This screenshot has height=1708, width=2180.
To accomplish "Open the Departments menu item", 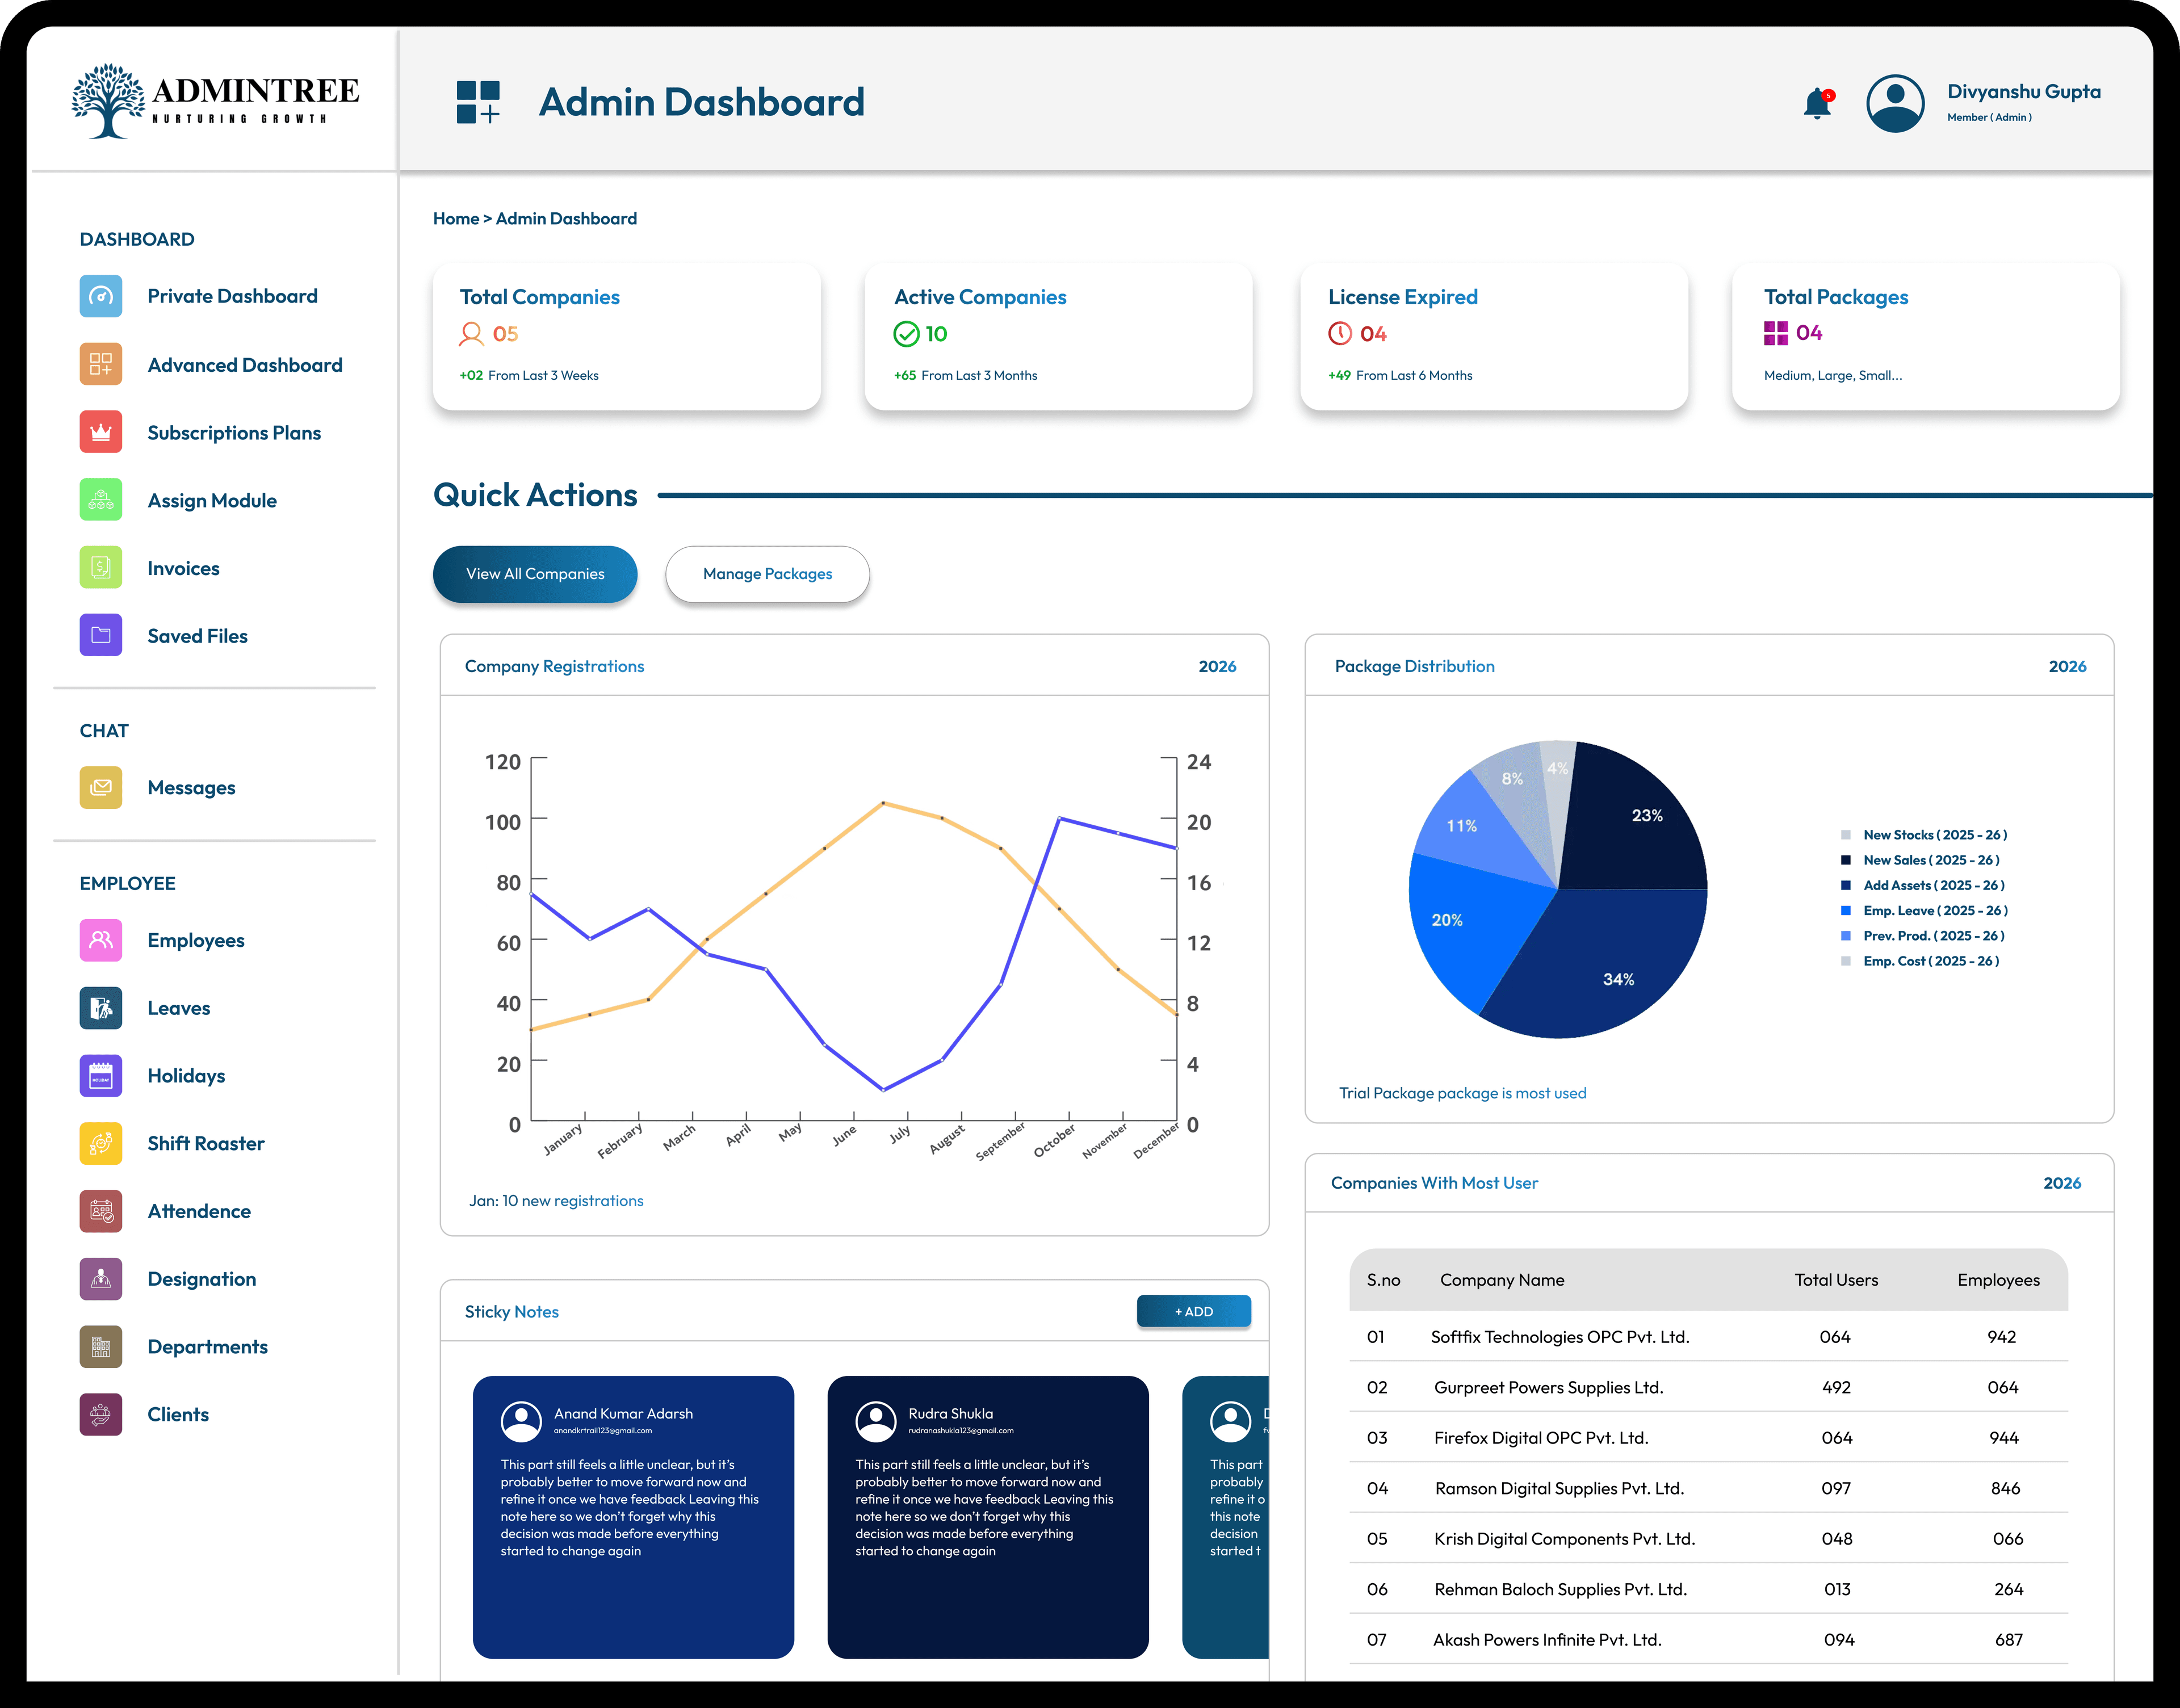I will (174, 1347).
